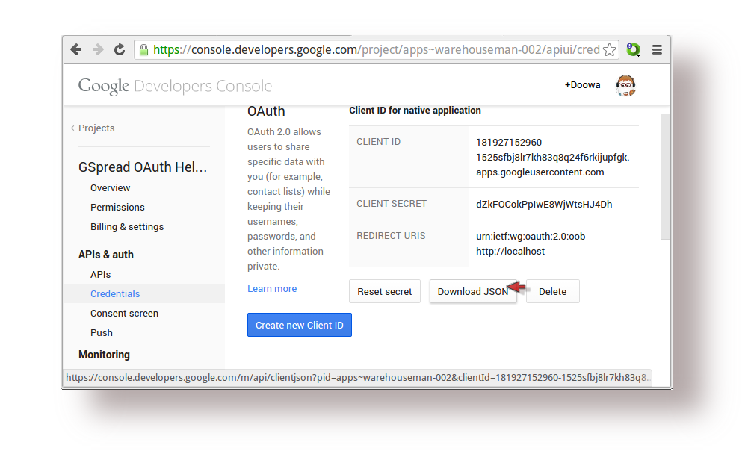This screenshot has height=457, width=748.
Task: Click the client ID value text
Action: [553, 158]
